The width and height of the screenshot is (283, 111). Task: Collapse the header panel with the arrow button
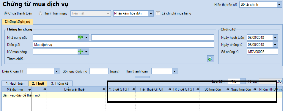point(142,77)
